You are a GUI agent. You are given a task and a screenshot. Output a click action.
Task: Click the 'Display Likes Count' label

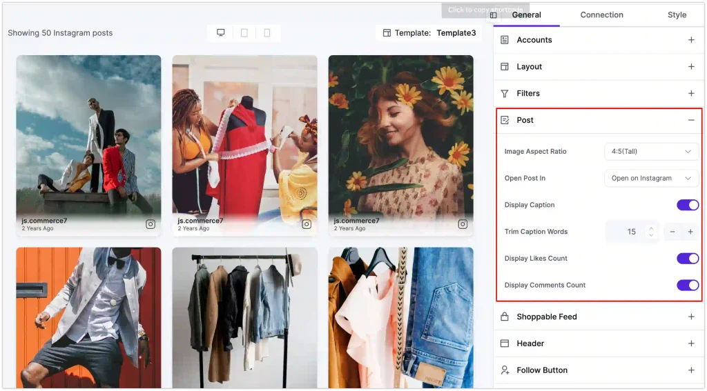pos(536,259)
